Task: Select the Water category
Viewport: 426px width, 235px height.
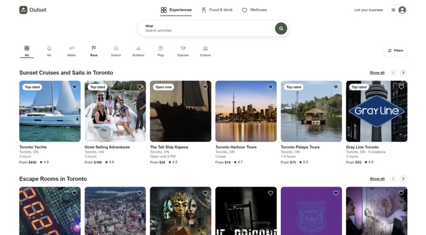Action: (x=71, y=51)
